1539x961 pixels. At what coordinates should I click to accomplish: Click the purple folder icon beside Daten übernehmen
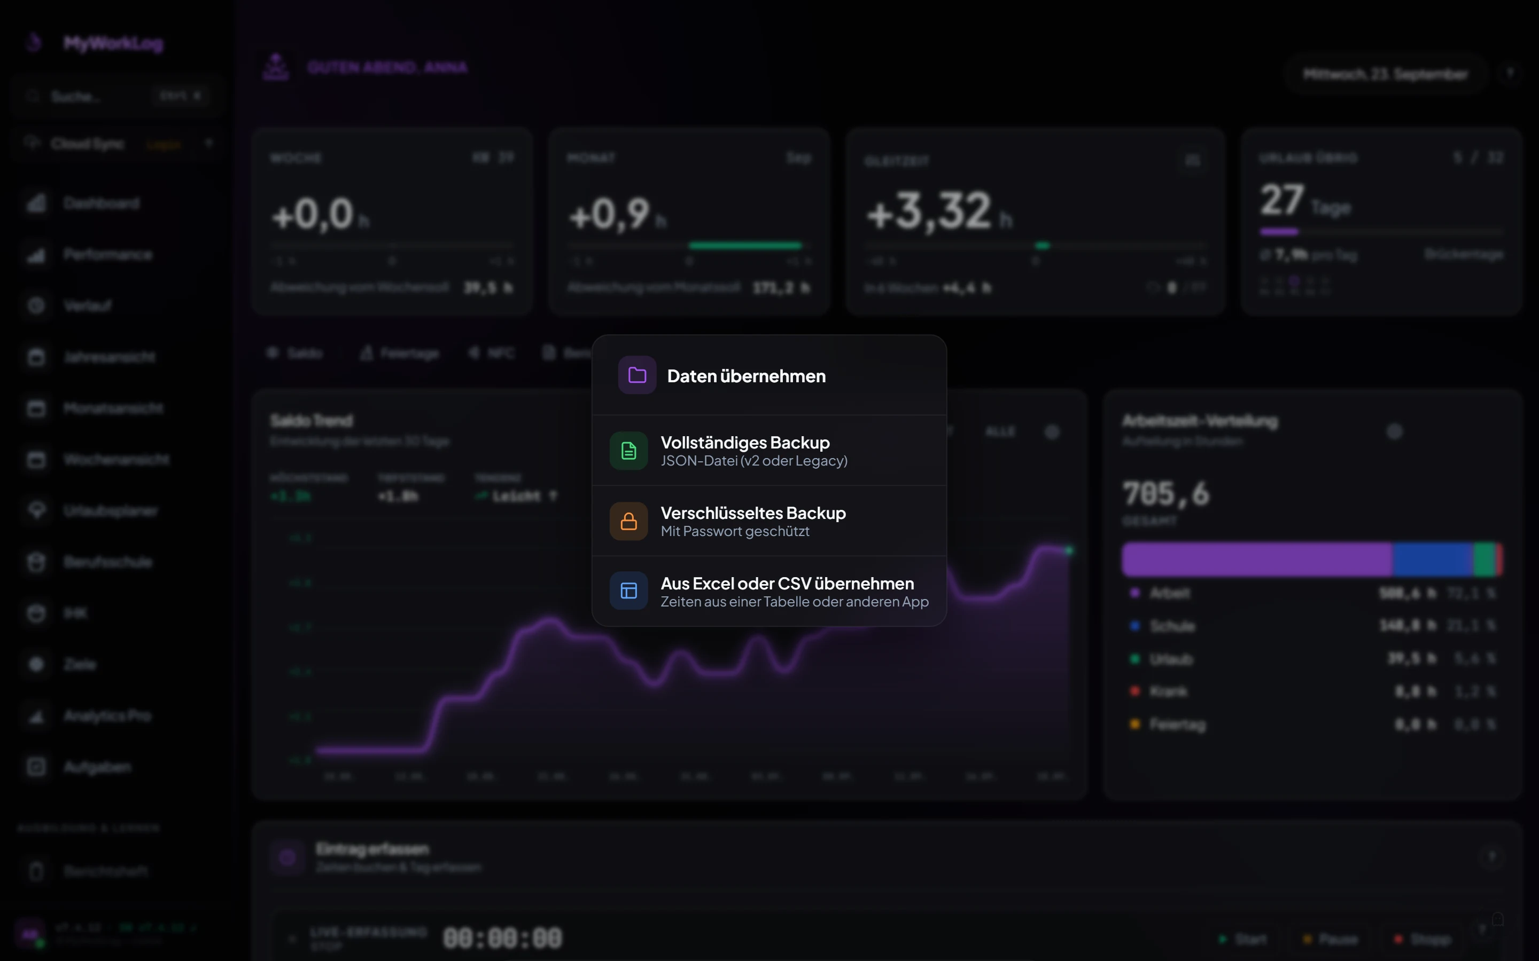click(636, 375)
